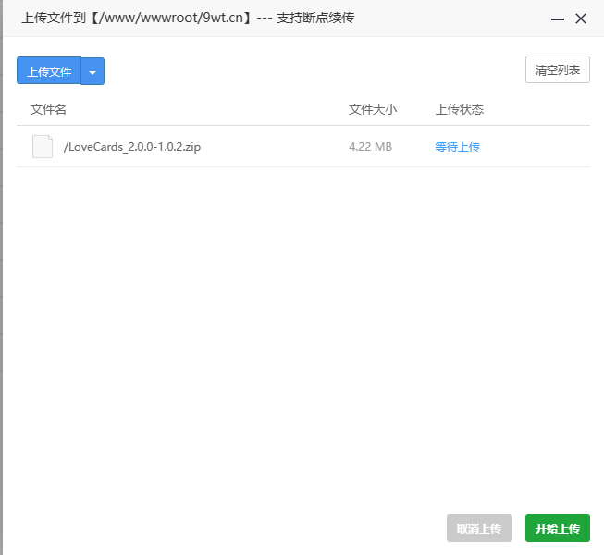
Task: Click the 4.22 MB file size
Action: pyautogui.click(x=370, y=147)
